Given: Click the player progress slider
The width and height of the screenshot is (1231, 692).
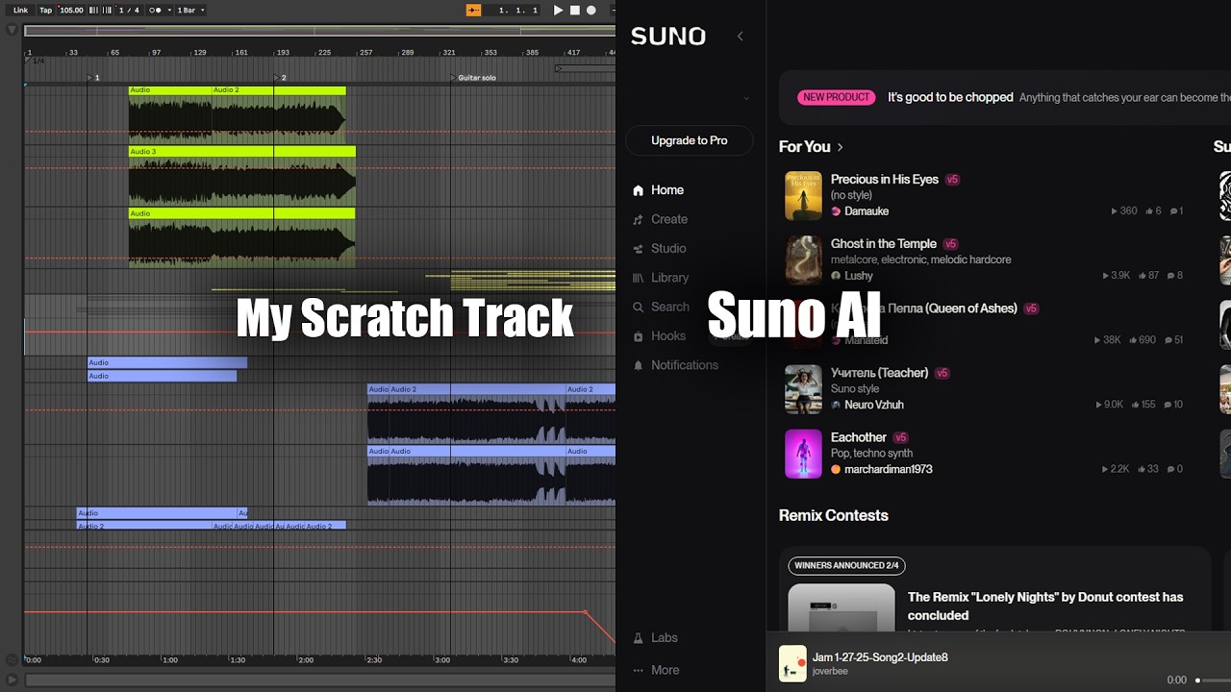Looking at the screenshot, I should click(1214, 680).
